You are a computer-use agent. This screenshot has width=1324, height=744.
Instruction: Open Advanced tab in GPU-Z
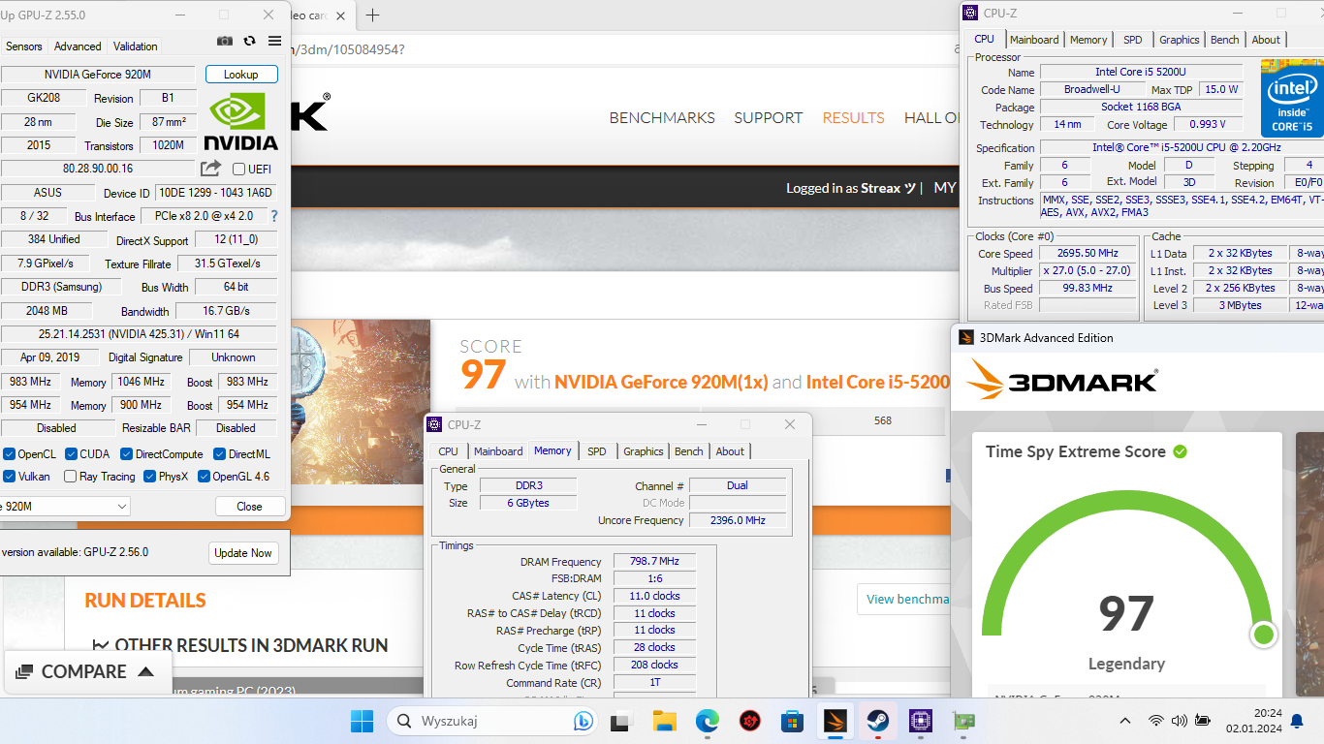(78, 46)
